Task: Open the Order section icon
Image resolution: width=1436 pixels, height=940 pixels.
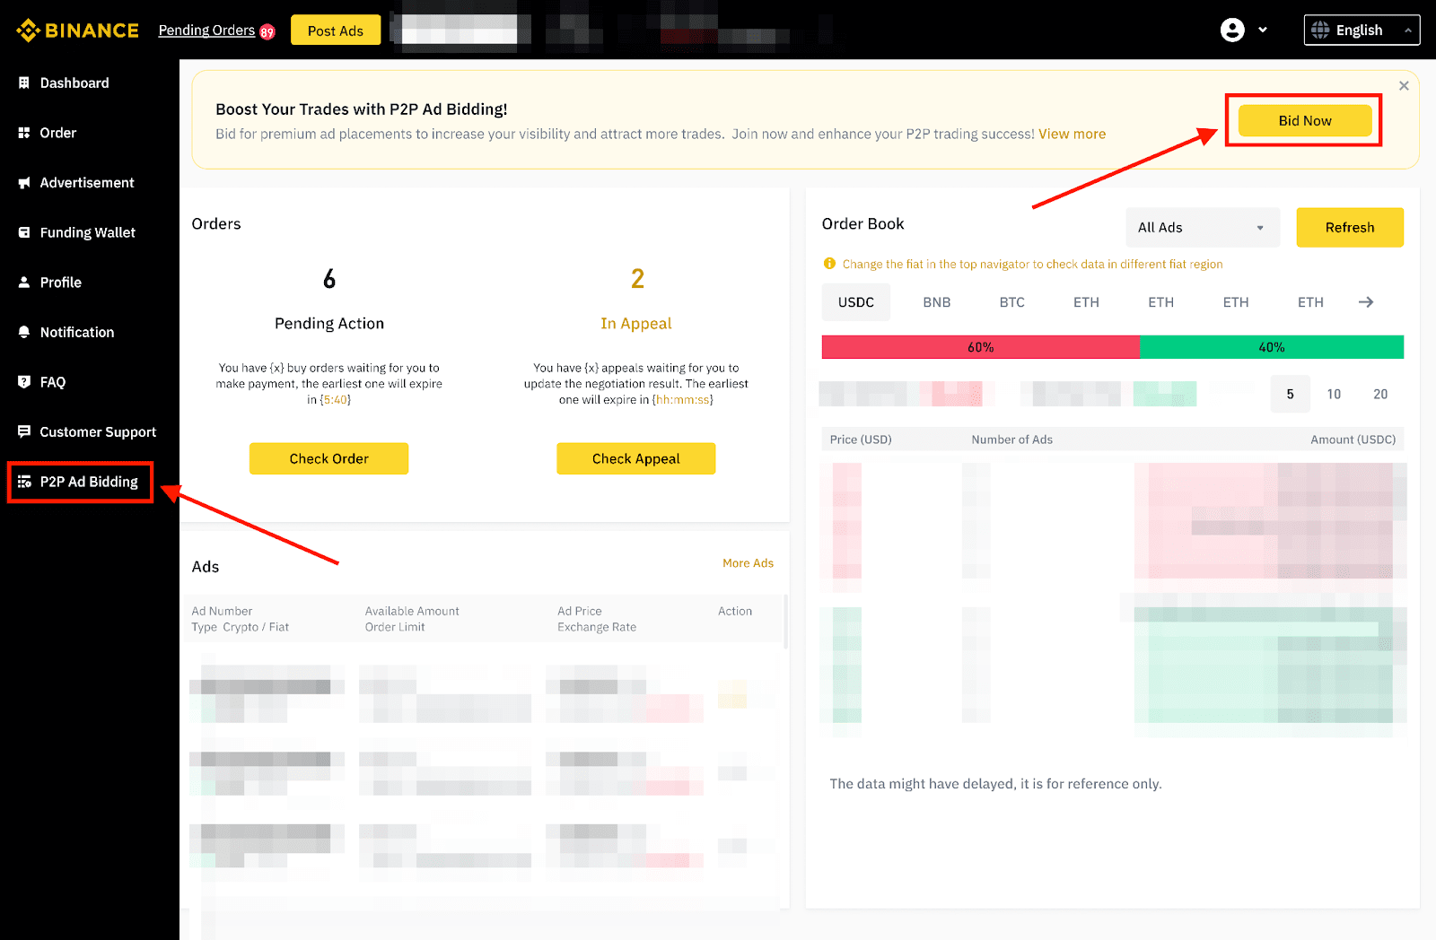Action: (24, 132)
